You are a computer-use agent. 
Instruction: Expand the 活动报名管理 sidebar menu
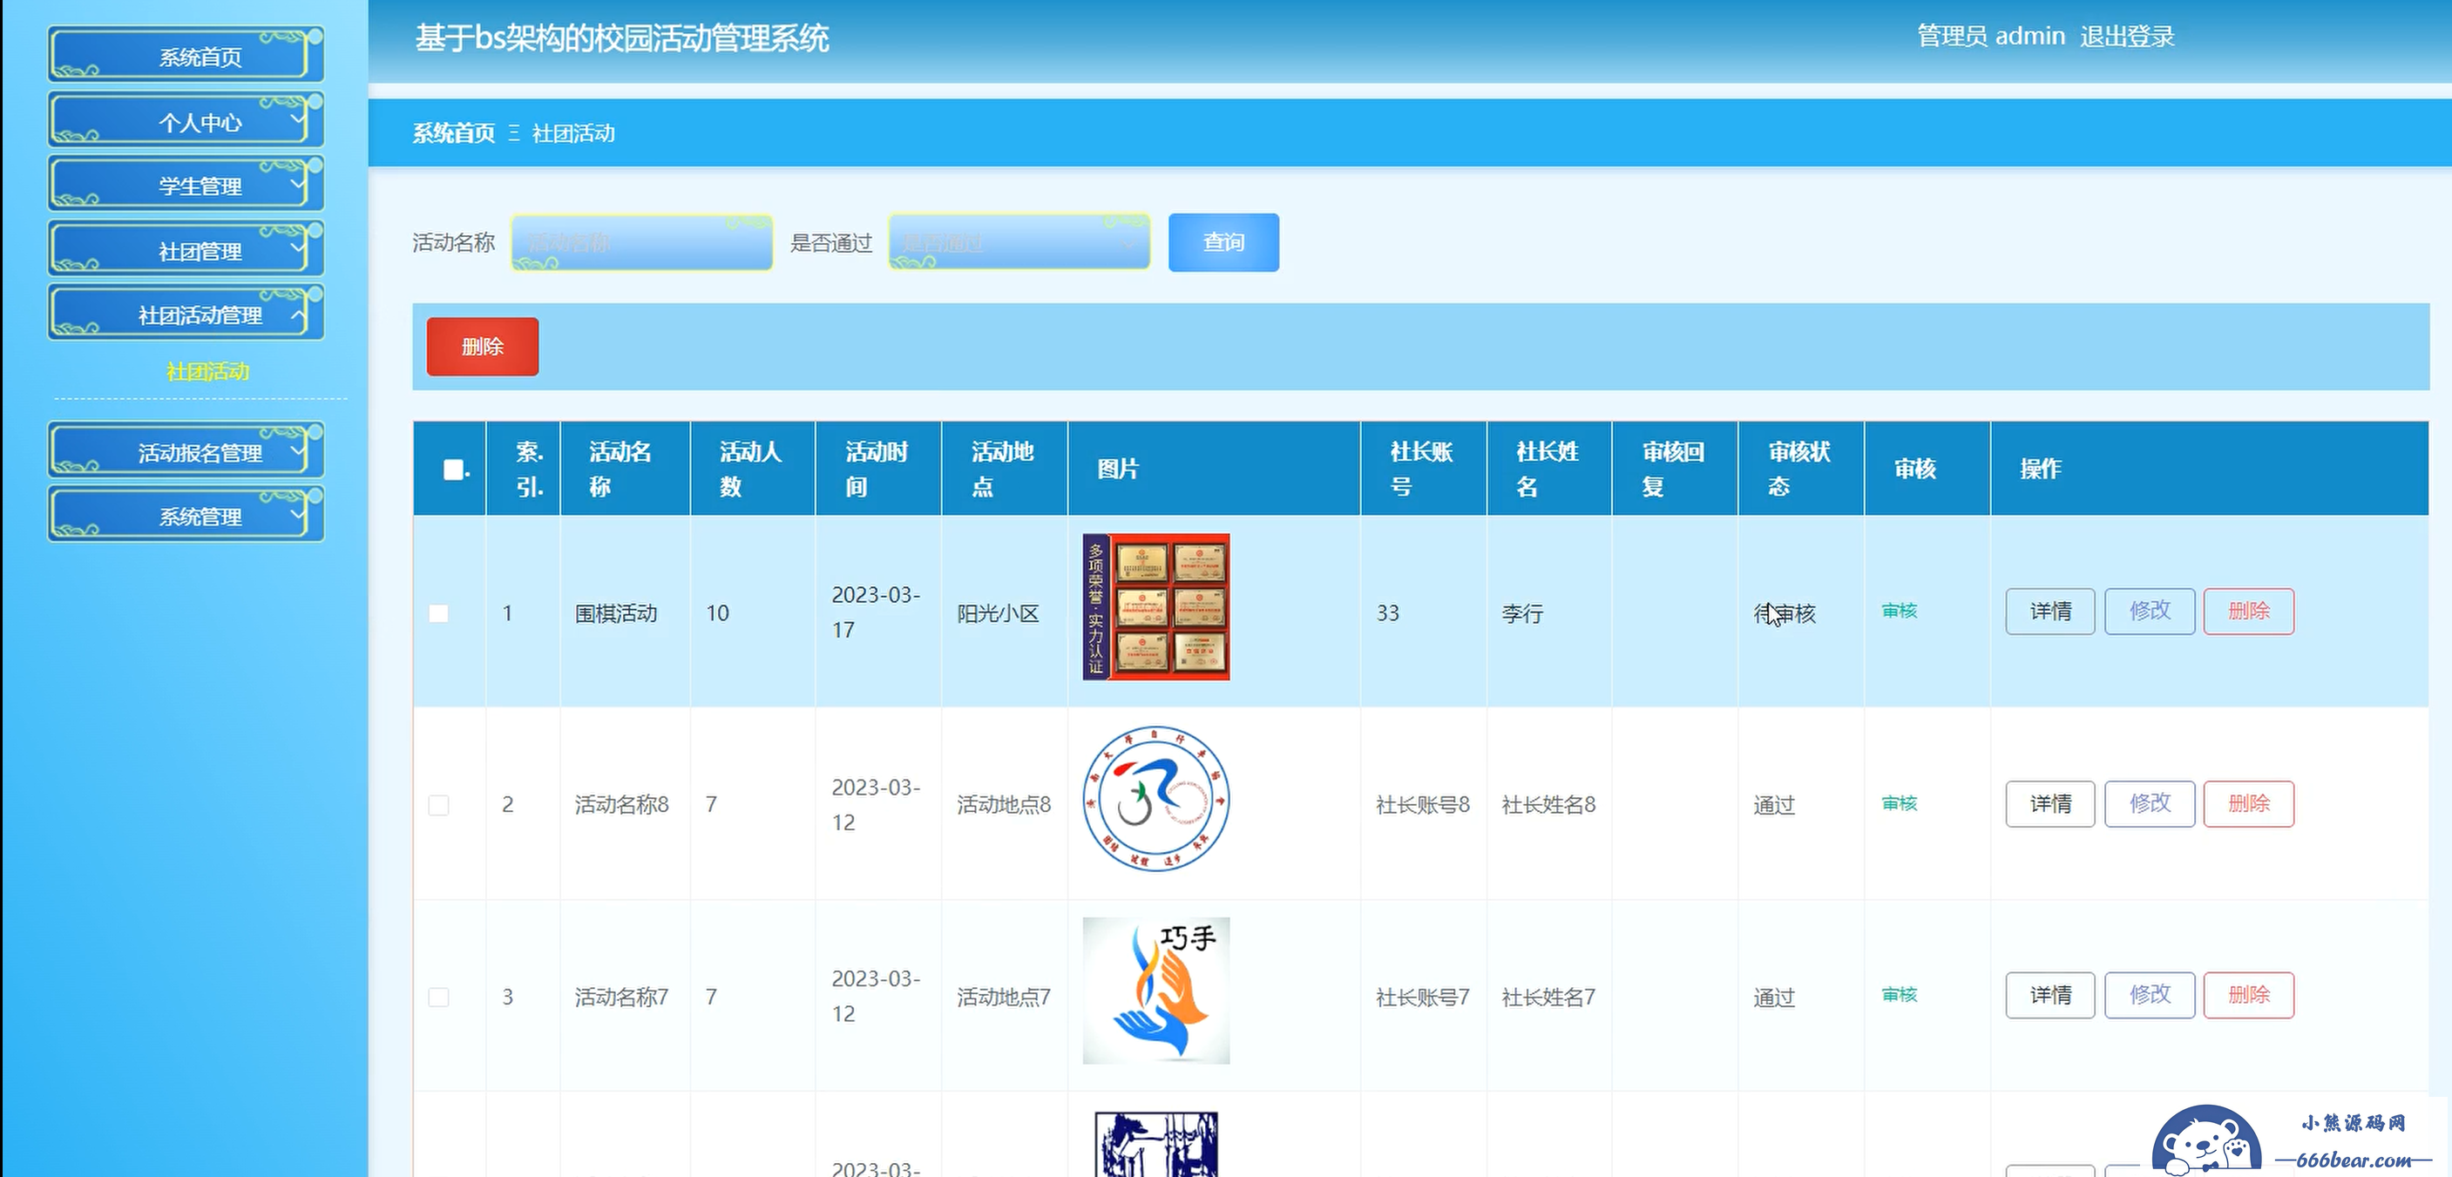tap(186, 451)
